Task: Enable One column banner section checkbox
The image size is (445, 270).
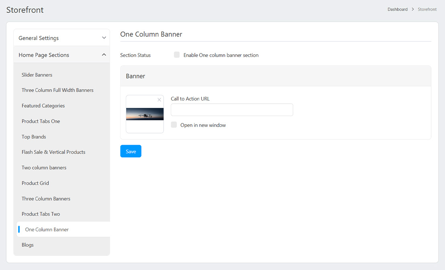Action: [x=177, y=55]
